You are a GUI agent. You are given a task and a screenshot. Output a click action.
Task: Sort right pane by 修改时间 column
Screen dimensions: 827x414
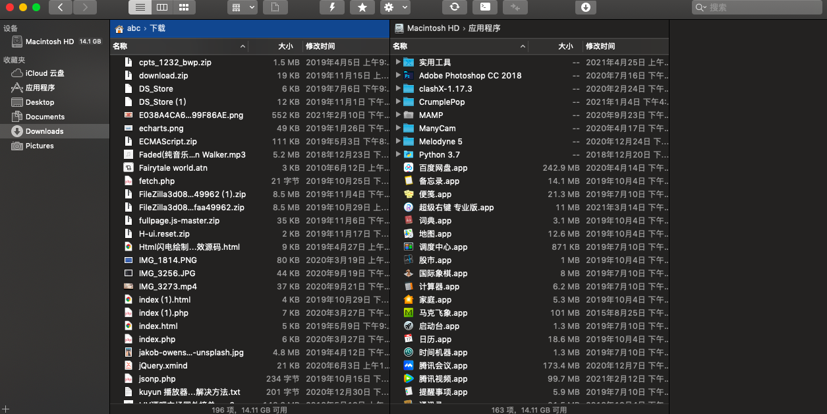625,46
